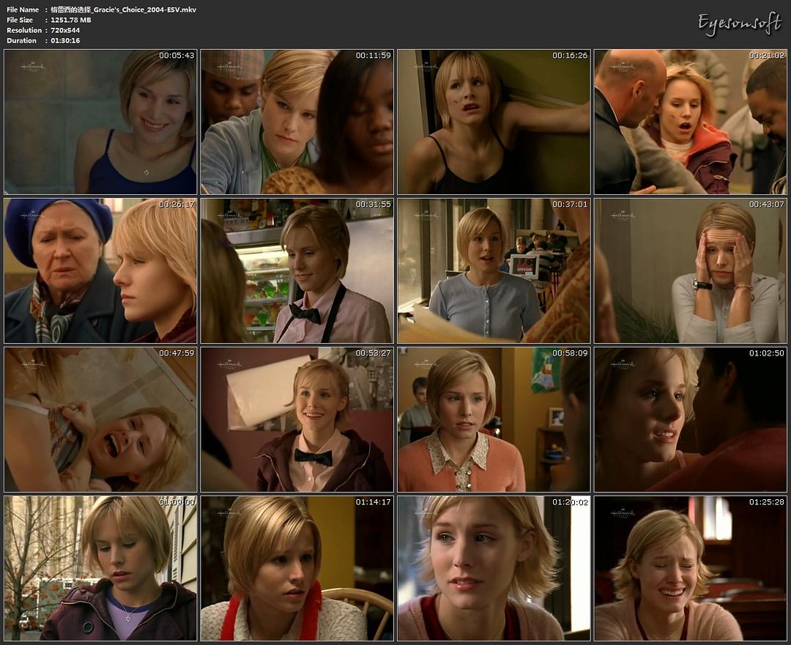Viewport: 791px width, 645px height.
Task: Open the thumbnail stamped 00:16:26
Action: pyautogui.click(x=494, y=122)
